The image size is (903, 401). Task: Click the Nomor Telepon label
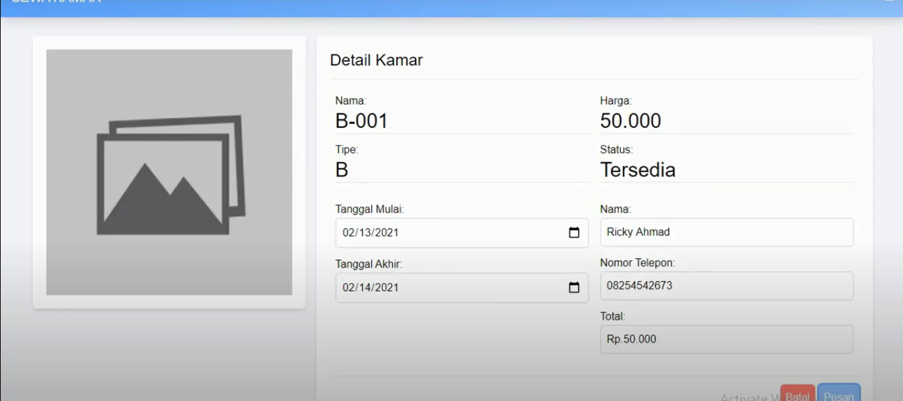tap(637, 263)
